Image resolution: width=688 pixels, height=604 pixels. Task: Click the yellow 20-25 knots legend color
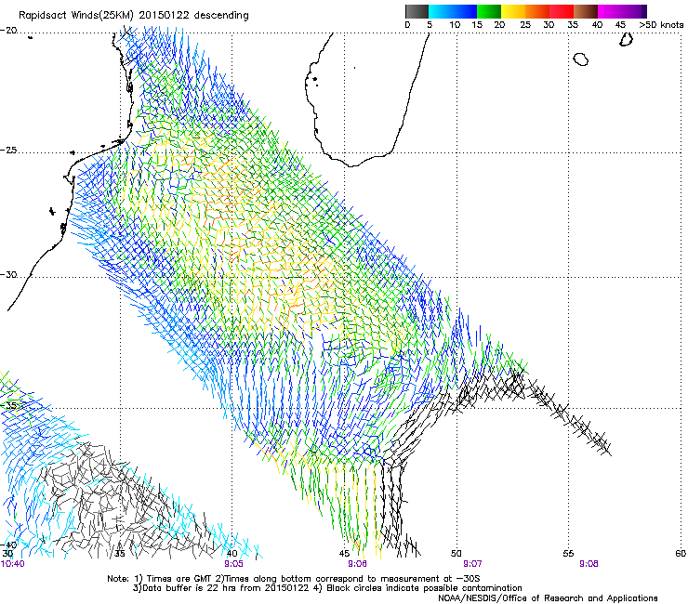click(513, 11)
